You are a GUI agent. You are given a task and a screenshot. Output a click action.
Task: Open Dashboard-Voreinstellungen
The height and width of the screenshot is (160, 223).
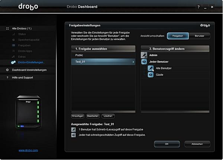point(29,70)
